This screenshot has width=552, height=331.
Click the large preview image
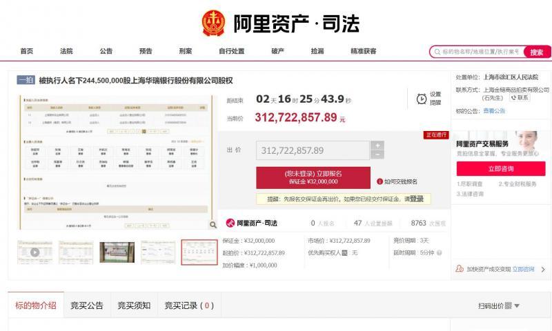click(116, 162)
